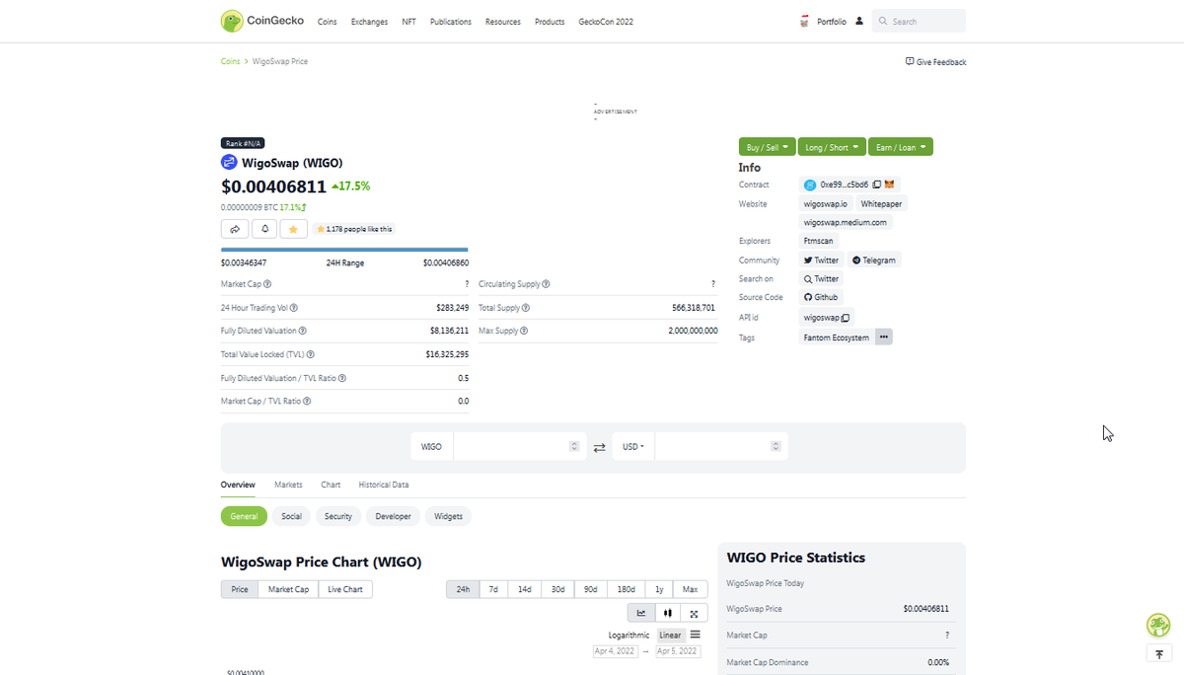
Task: Copy the wigoswap API id
Action: tap(846, 318)
